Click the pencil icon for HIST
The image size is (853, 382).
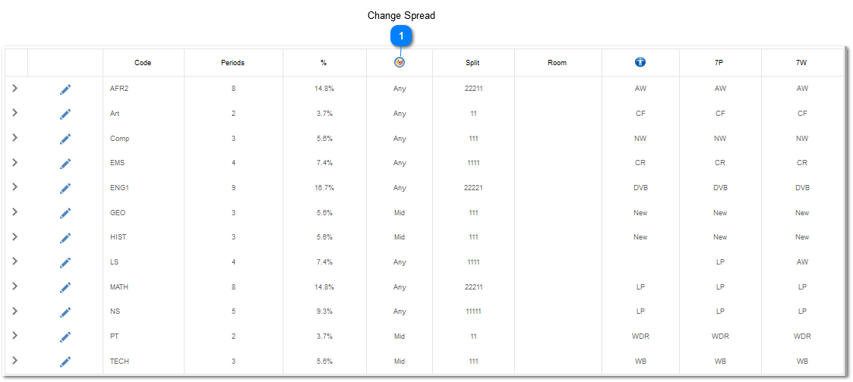tap(65, 238)
